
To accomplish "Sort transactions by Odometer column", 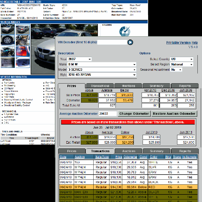I will [130, 157].
